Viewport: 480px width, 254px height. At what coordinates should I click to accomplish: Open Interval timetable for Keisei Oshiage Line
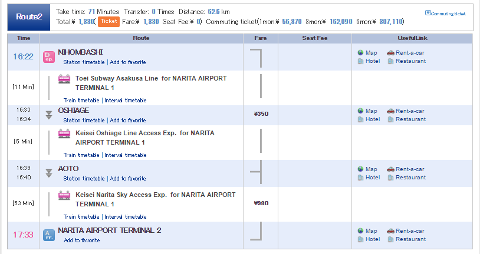(x=125, y=155)
